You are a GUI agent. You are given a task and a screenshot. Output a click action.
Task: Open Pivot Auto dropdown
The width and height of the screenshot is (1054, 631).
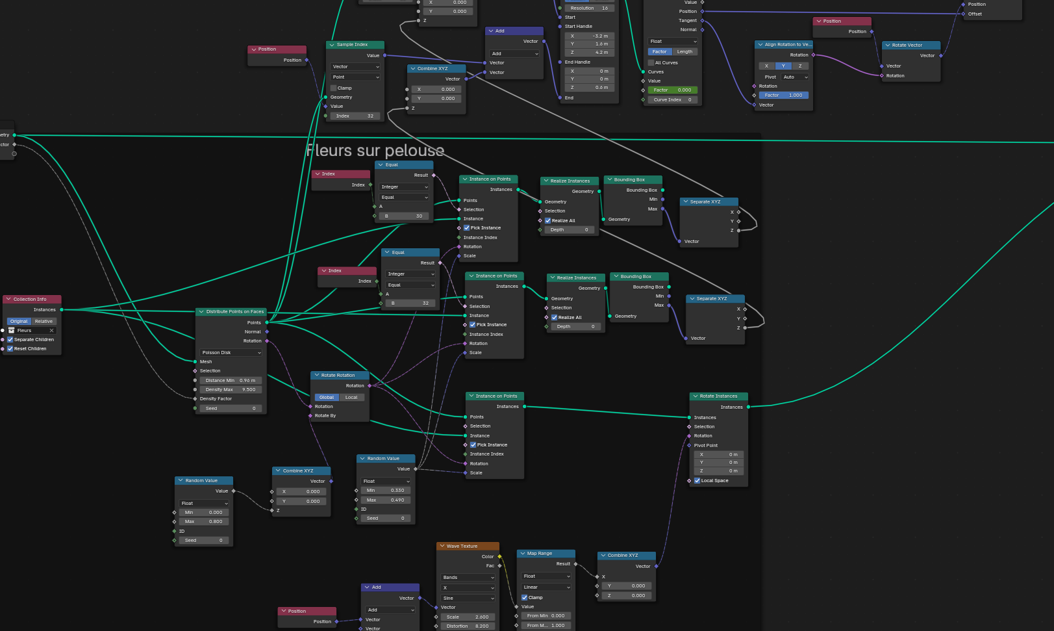pyautogui.click(x=795, y=77)
